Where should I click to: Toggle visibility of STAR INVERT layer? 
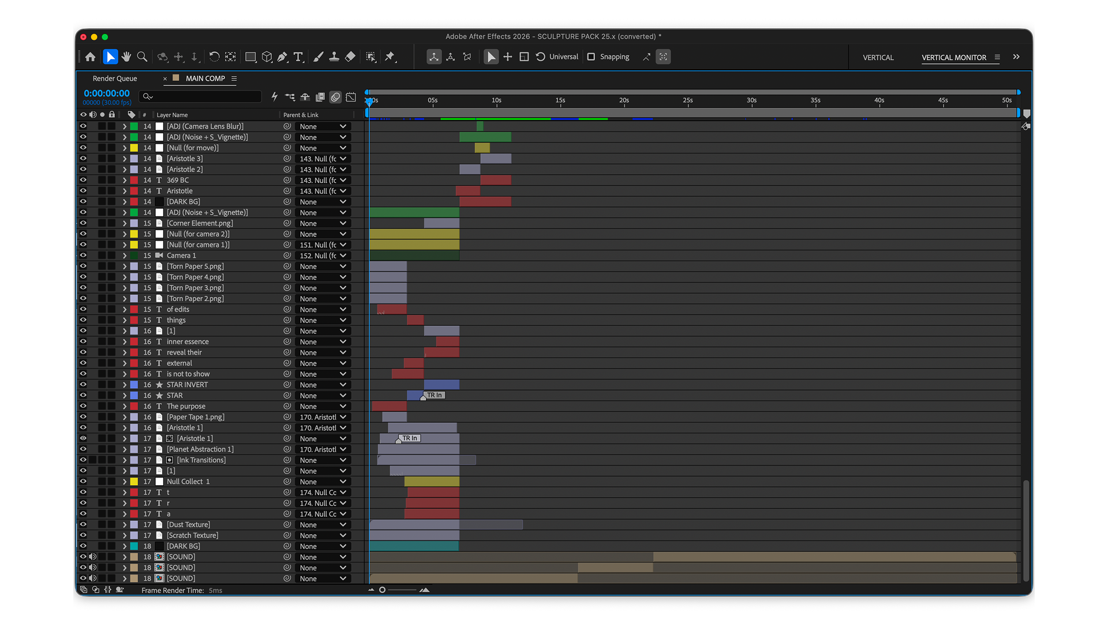[x=83, y=385]
